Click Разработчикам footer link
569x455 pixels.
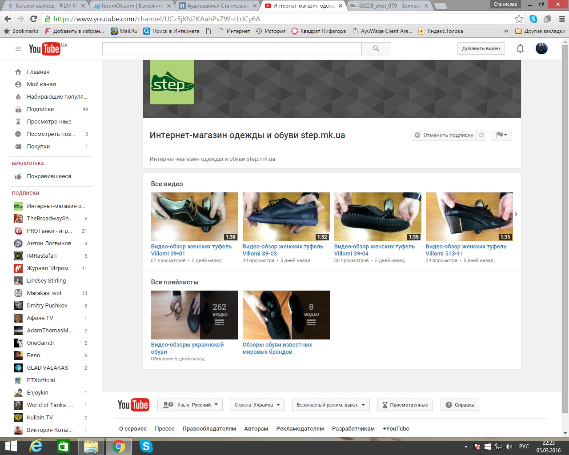(x=353, y=429)
